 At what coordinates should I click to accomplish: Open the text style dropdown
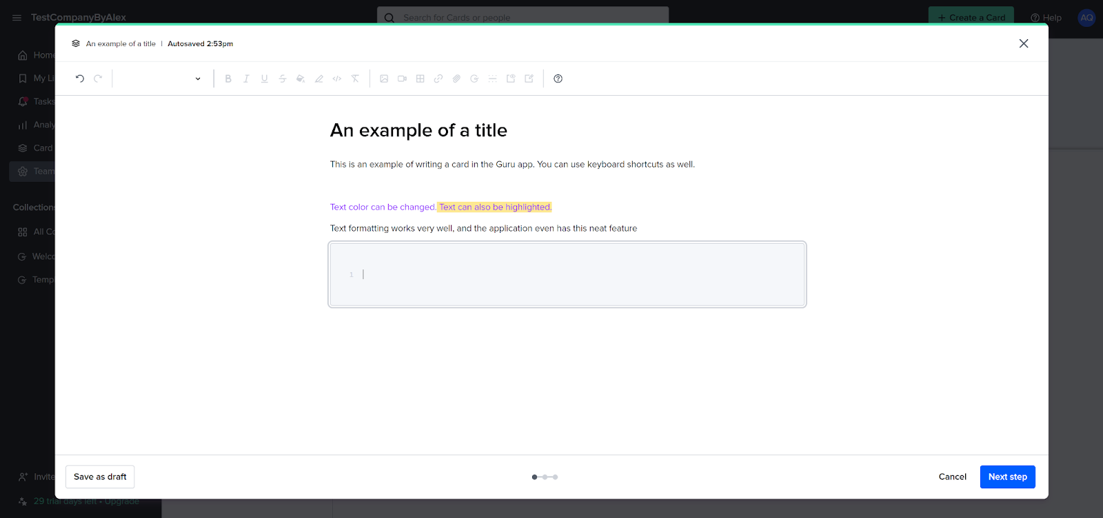(x=161, y=79)
